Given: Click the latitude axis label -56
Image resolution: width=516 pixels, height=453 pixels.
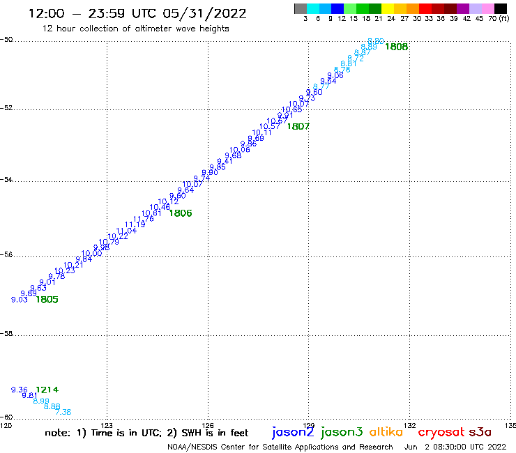Looking at the screenshot, I should [6, 254].
